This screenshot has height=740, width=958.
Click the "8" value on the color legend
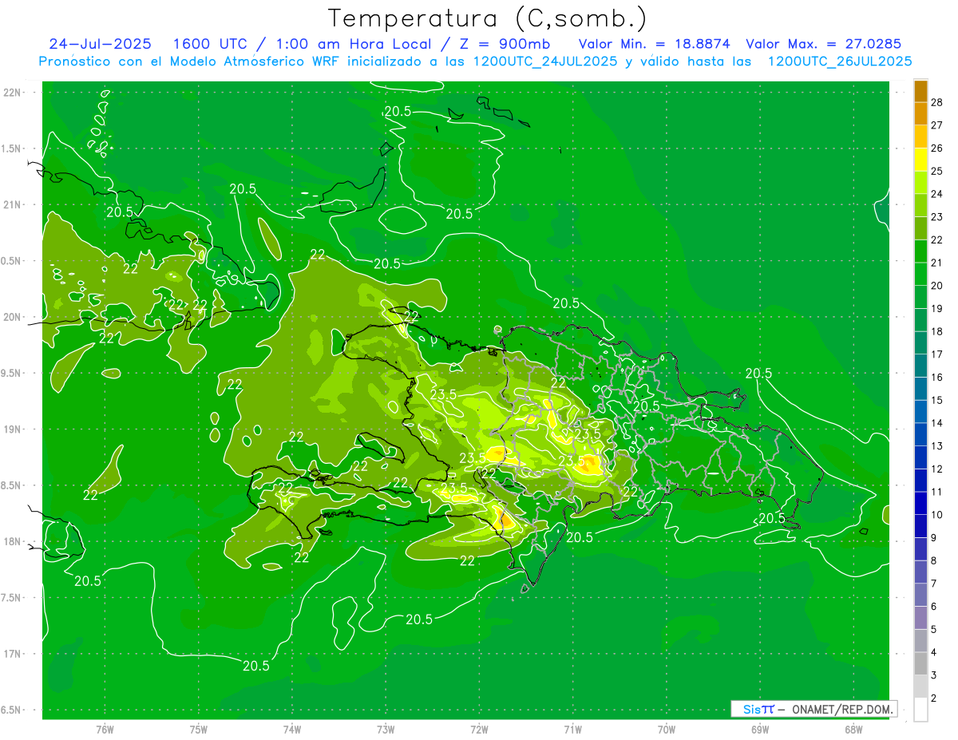coord(935,560)
